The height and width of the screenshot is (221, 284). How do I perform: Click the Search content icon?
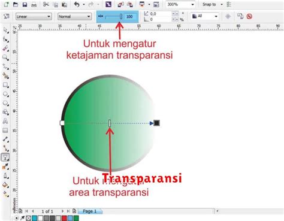[x=108, y=4]
